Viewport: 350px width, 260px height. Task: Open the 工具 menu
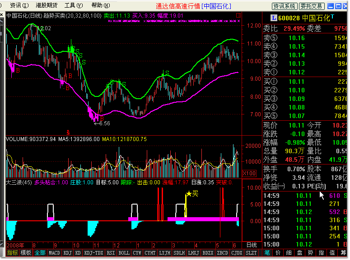click(74, 5)
